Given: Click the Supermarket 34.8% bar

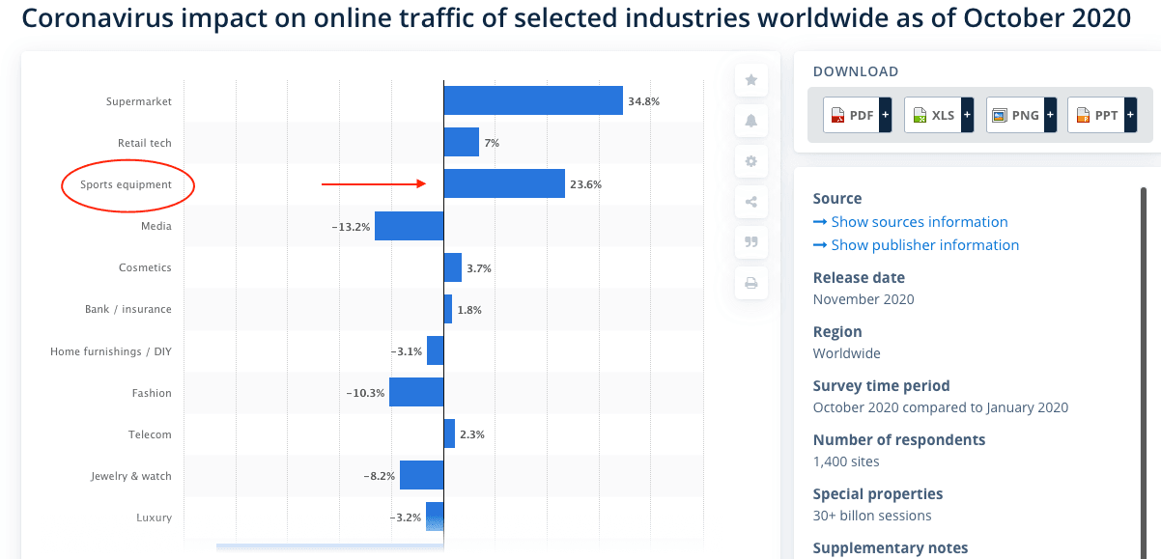Looking at the screenshot, I should 533,100.
